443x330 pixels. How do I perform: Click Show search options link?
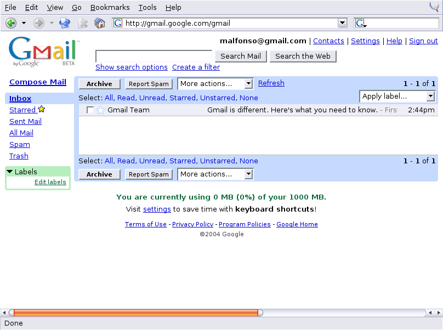(x=132, y=67)
